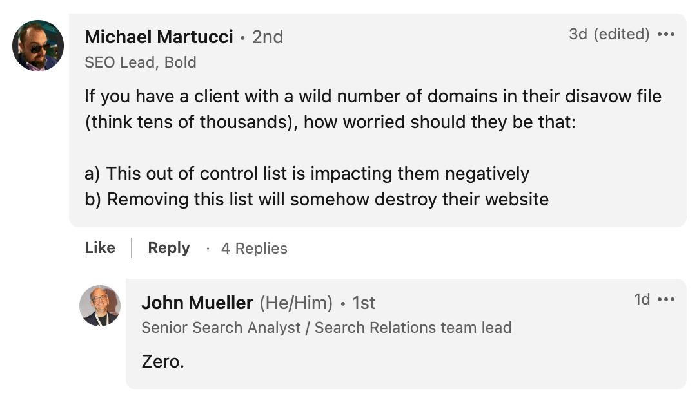Open John Mueller's profile name link
This screenshot has width=699, height=394.
pos(198,303)
